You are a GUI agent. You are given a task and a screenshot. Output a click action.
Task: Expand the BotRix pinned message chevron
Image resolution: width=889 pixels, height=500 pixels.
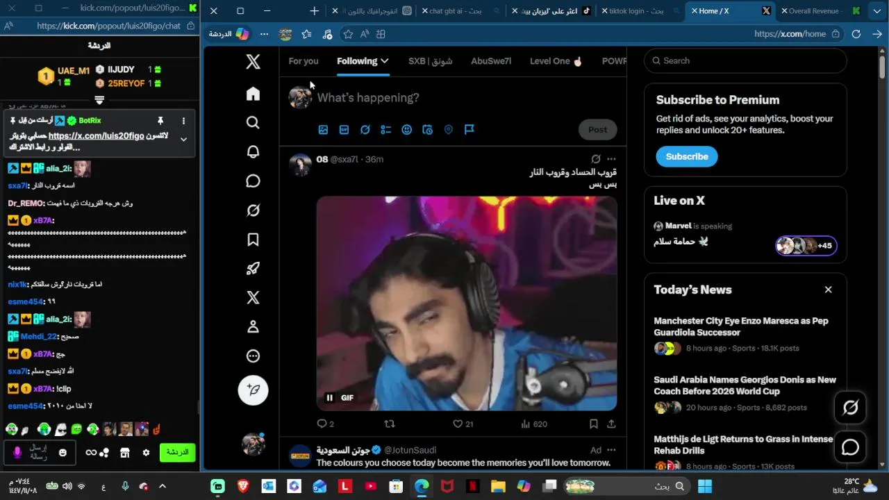tap(183, 139)
